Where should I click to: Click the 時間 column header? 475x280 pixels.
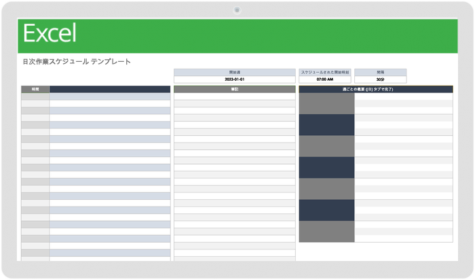pyautogui.click(x=35, y=89)
